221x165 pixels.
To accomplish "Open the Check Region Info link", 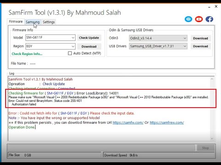I will 27,54.
